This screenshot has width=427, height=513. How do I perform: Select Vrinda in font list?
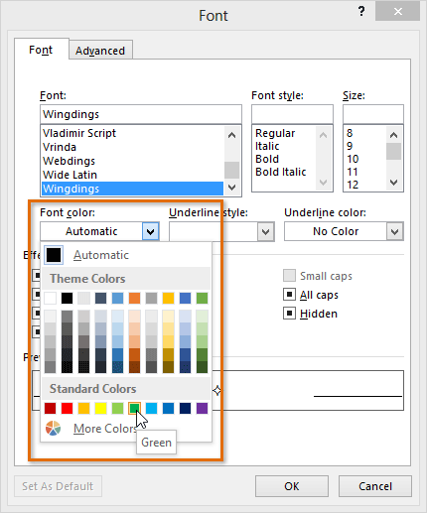point(132,147)
